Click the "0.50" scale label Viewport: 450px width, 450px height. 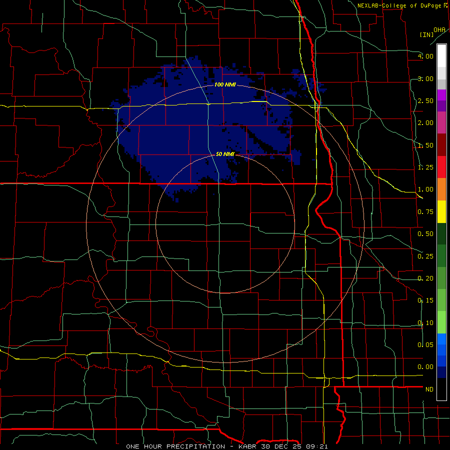(425, 234)
